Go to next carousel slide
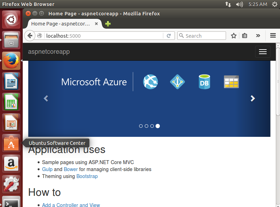 coord(253,98)
